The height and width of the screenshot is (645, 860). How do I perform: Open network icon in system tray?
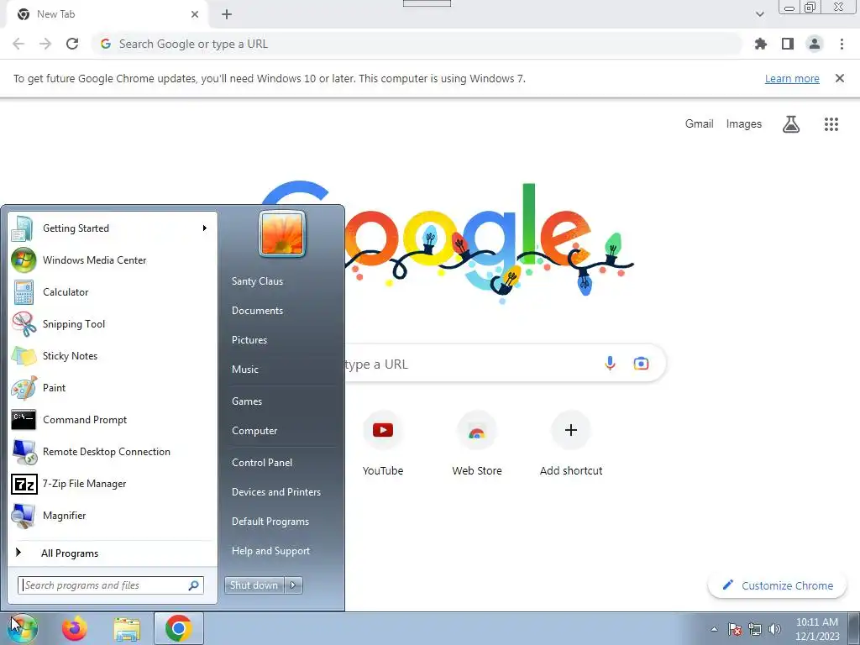coord(755,629)
